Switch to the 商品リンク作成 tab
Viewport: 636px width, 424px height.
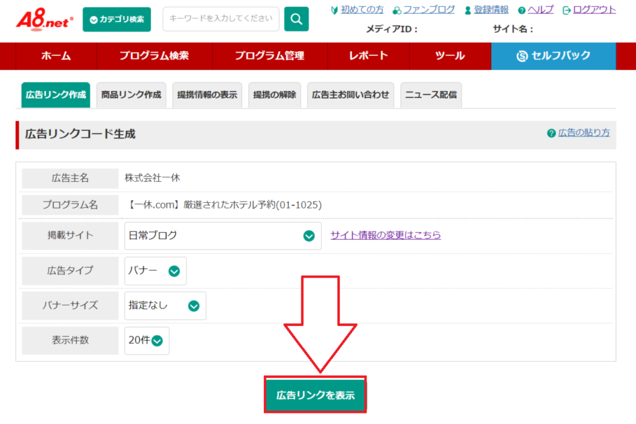(x=131, y=95)
